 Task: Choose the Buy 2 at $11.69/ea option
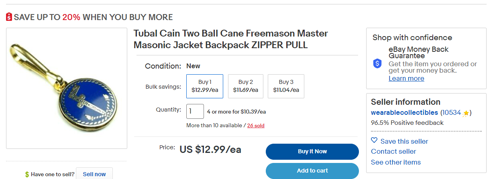click(x=246, y=86)
